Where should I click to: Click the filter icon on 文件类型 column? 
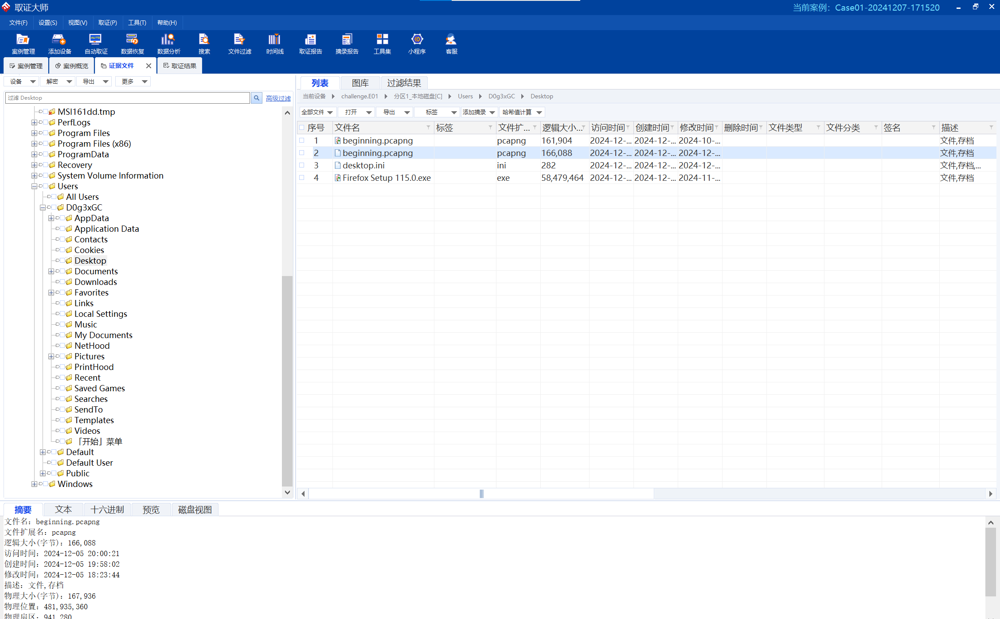click(x=818, y=128)
